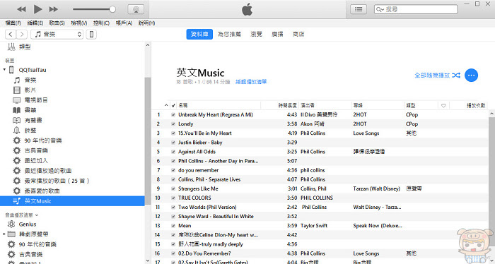Uncheck the Justin Bieber - Baby checkbox
Screen dimensions: 495x264
point(173,143)
